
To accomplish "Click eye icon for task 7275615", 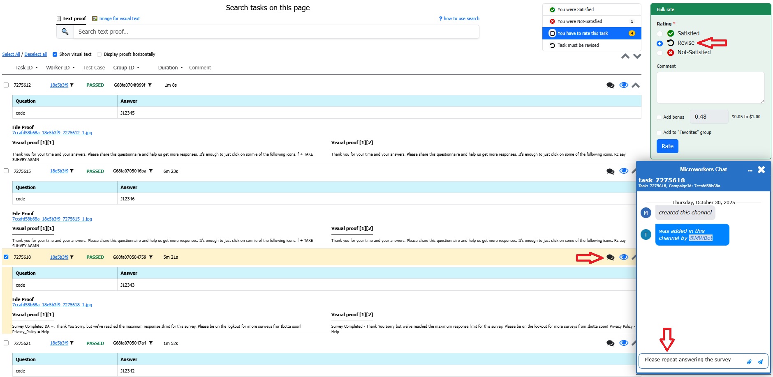I will coord(623,171).
